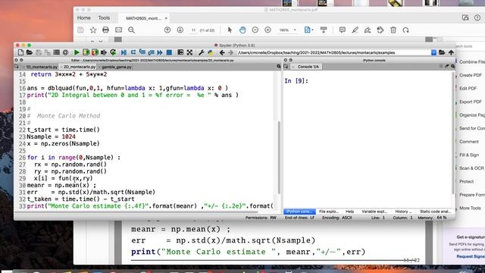
Task: Run current cell and advance
Action: 95,52
